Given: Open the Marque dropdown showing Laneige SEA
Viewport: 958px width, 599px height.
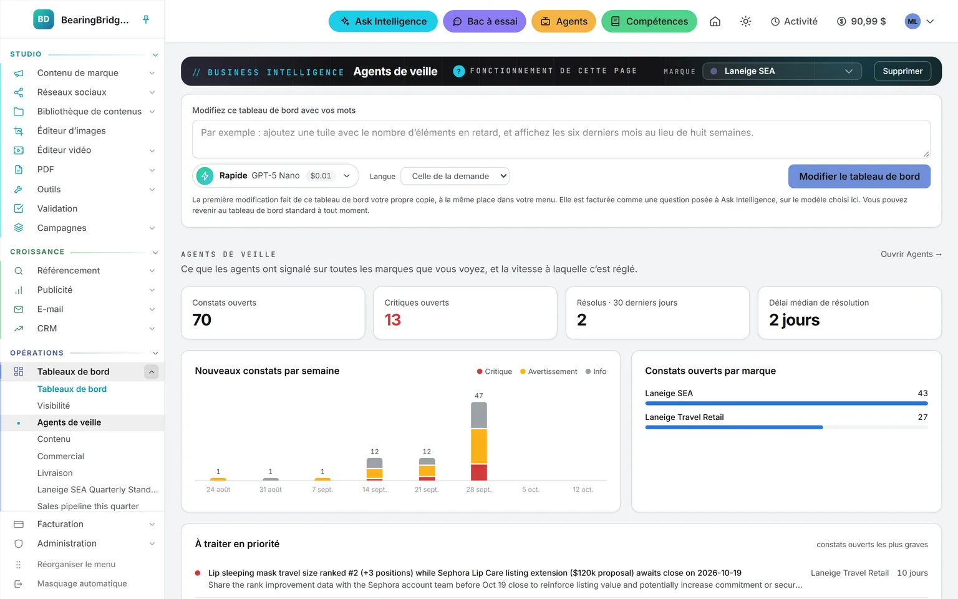Looking at the screenshot, I should 782,71.
